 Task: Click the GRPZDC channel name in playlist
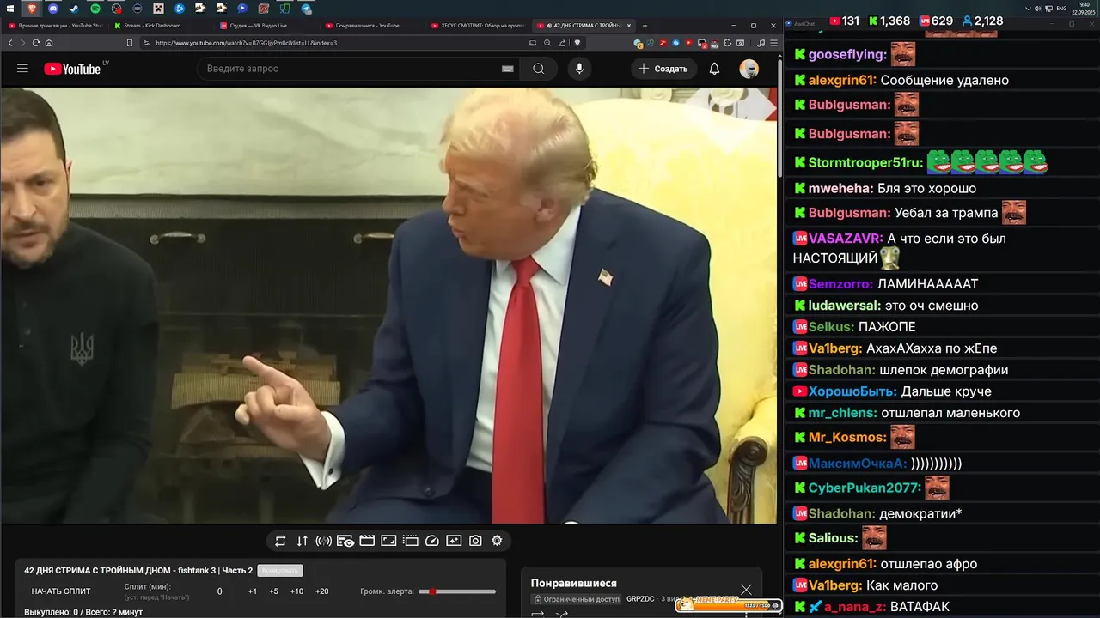pyautogui.click(x=640, y=599)
